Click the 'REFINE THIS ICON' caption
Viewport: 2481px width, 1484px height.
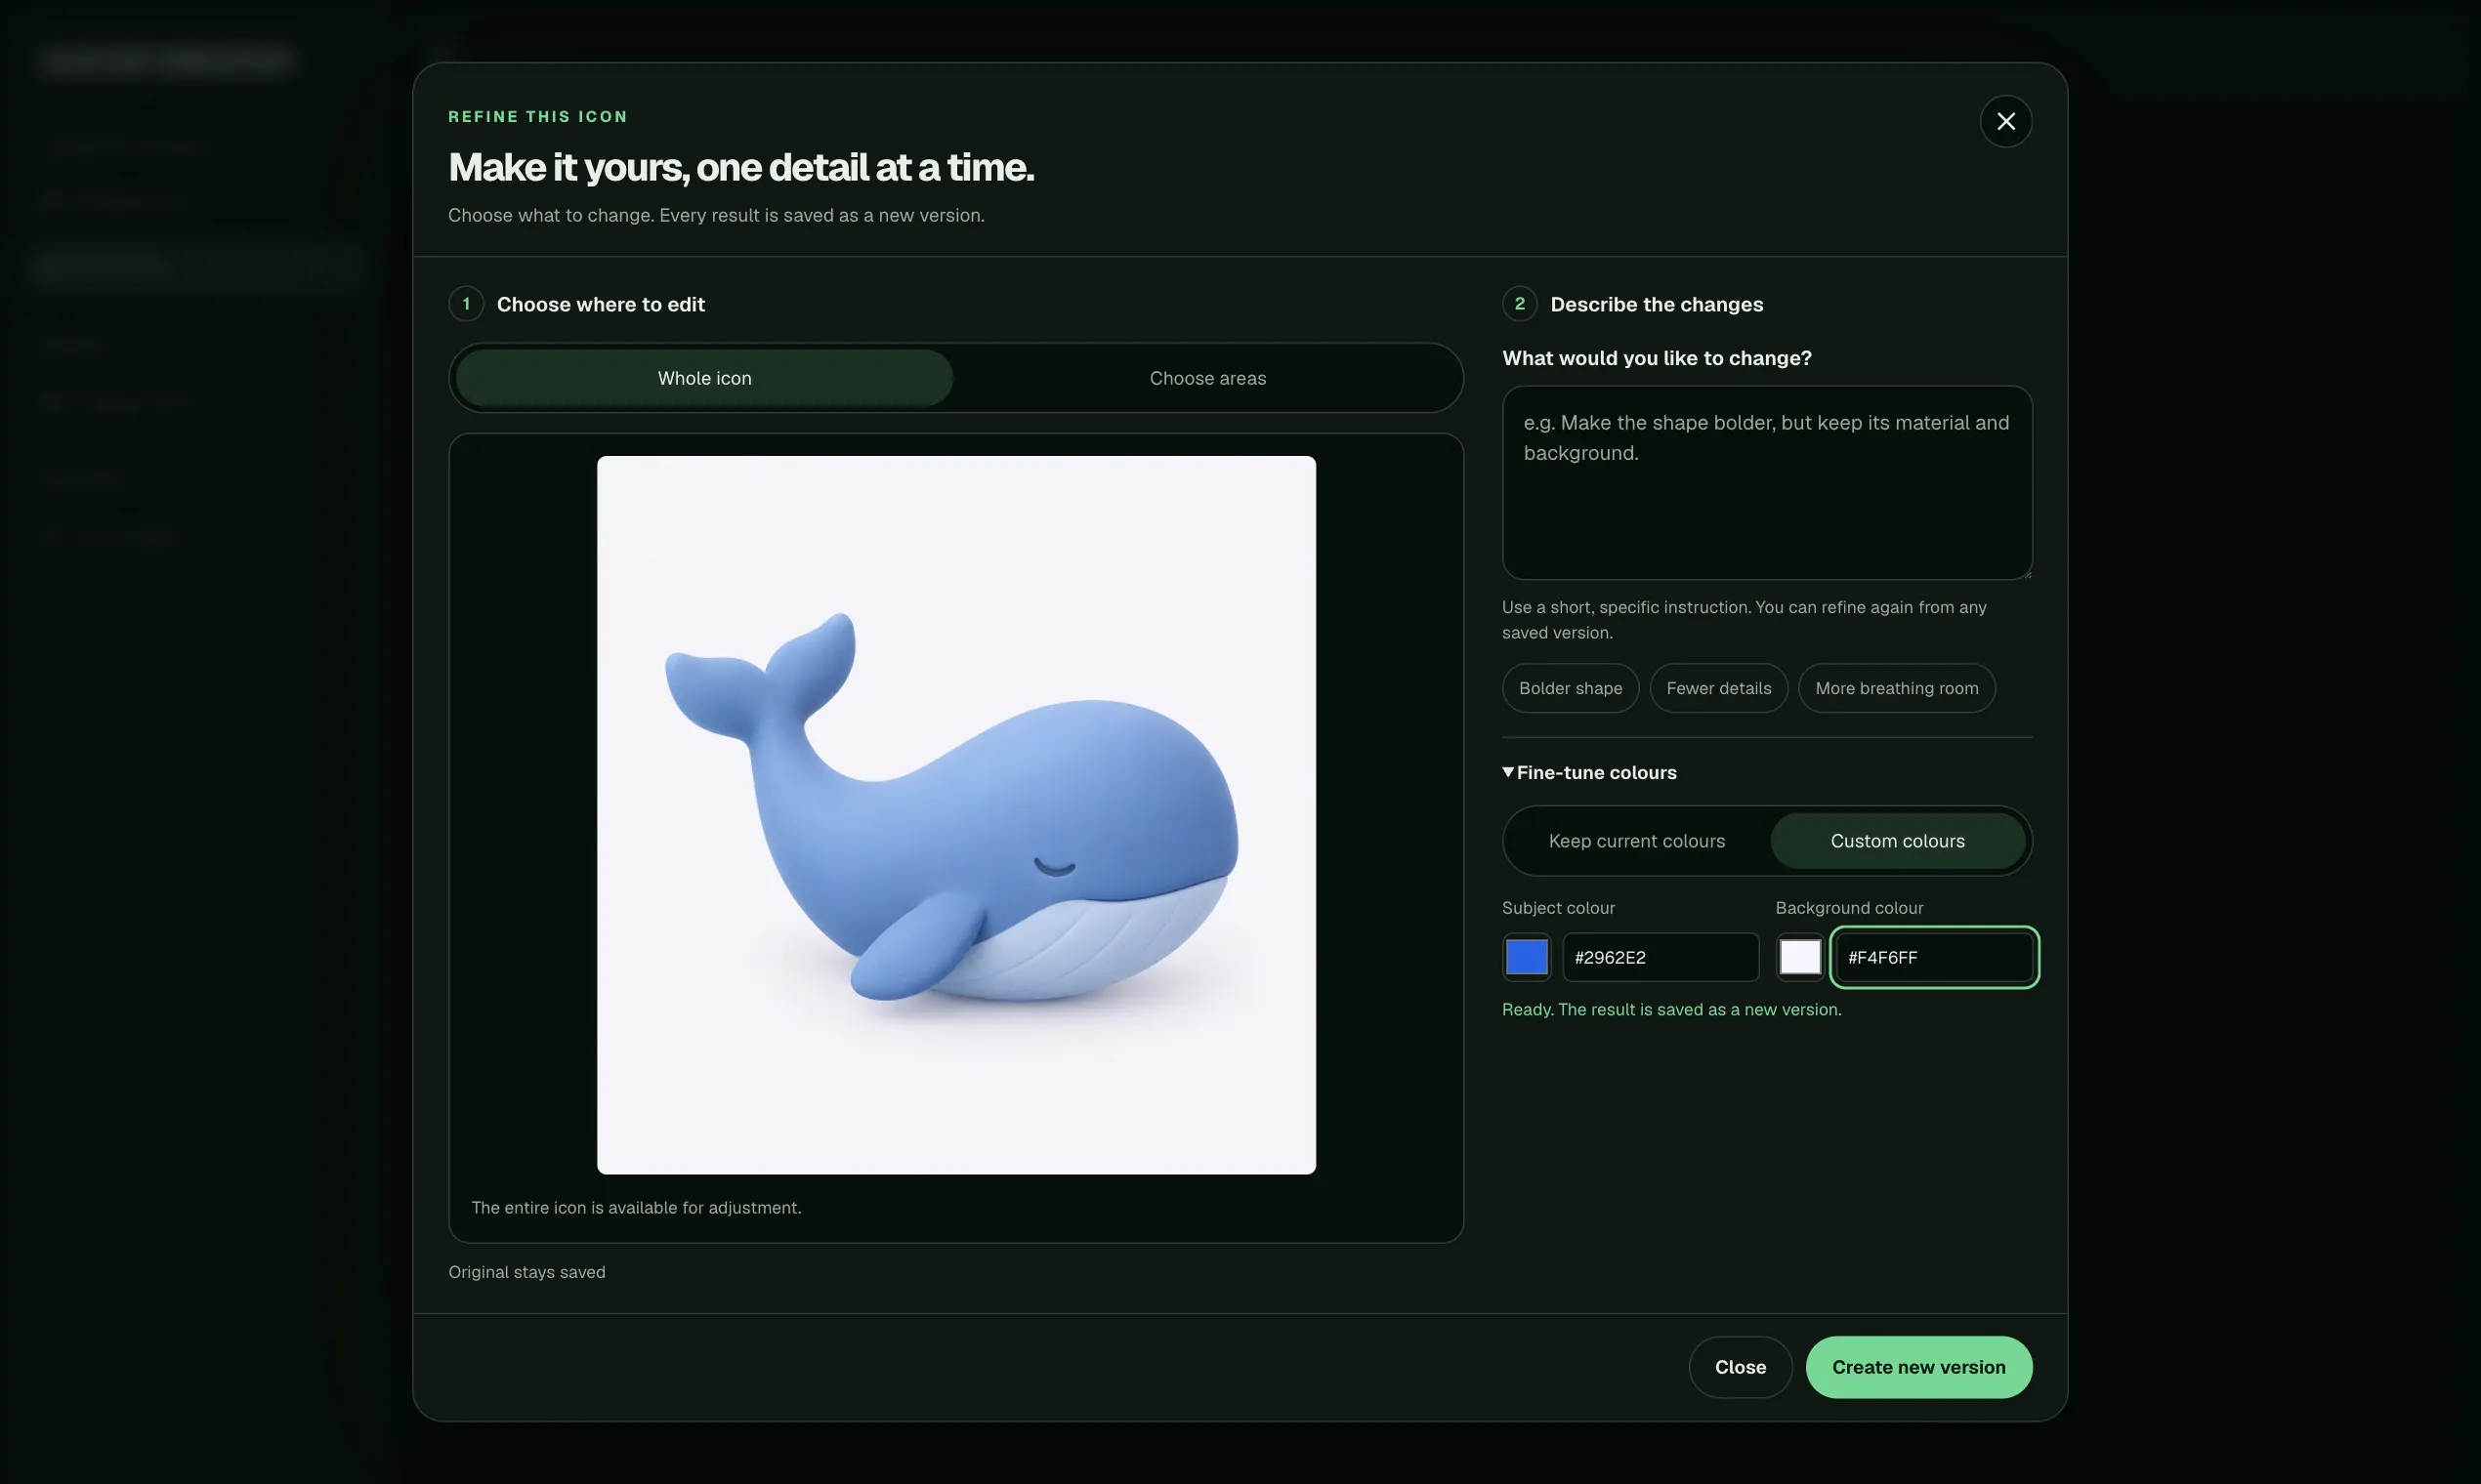537,116
